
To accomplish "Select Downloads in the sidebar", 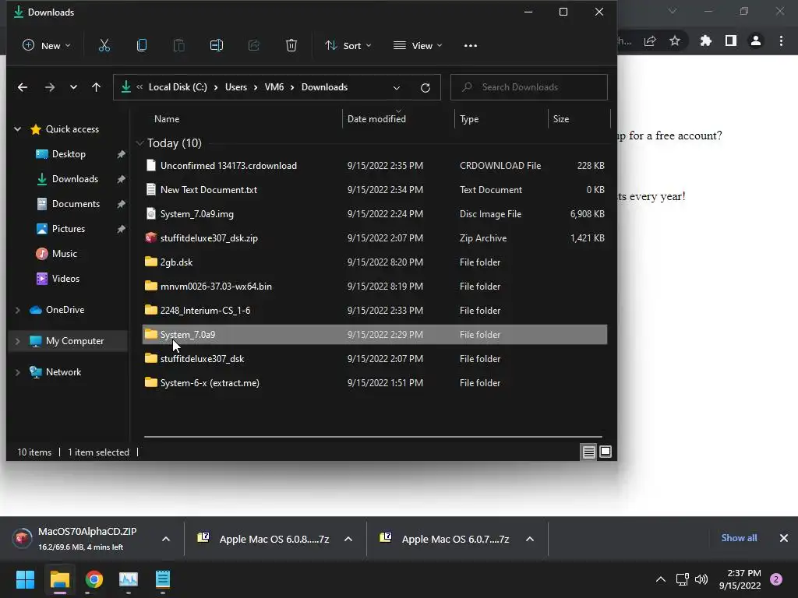I will (75, 179).
